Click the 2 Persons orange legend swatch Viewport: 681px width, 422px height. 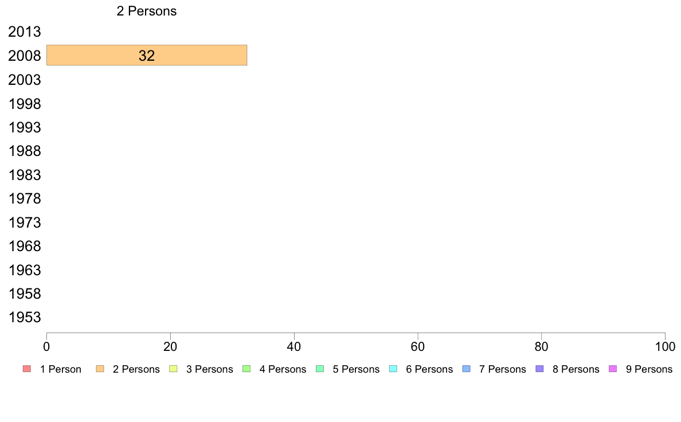pos(100,369)
